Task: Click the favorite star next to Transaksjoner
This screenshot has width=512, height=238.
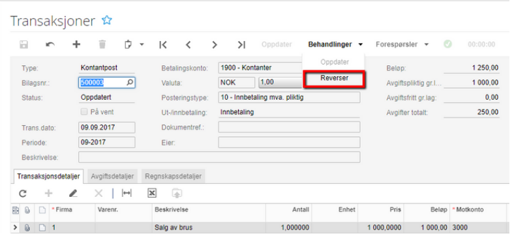Action: [107, 21]
